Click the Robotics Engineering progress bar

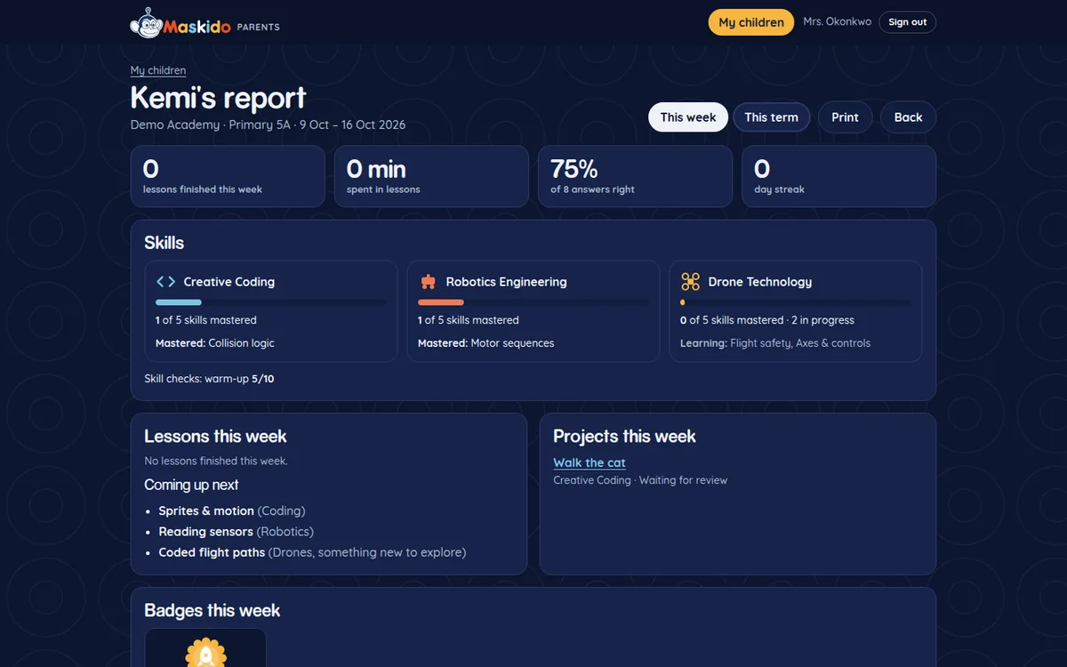point(533,302)
